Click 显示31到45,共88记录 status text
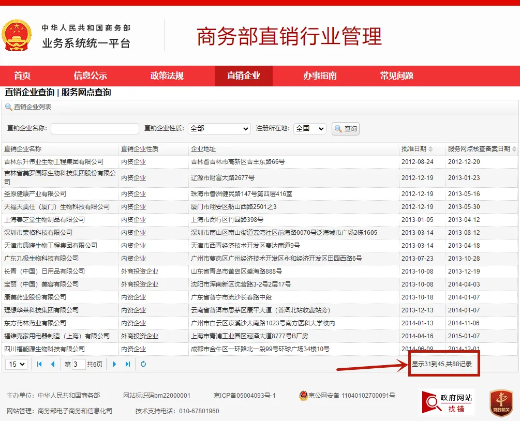This screenshot has height=421, width=520. 442,364
